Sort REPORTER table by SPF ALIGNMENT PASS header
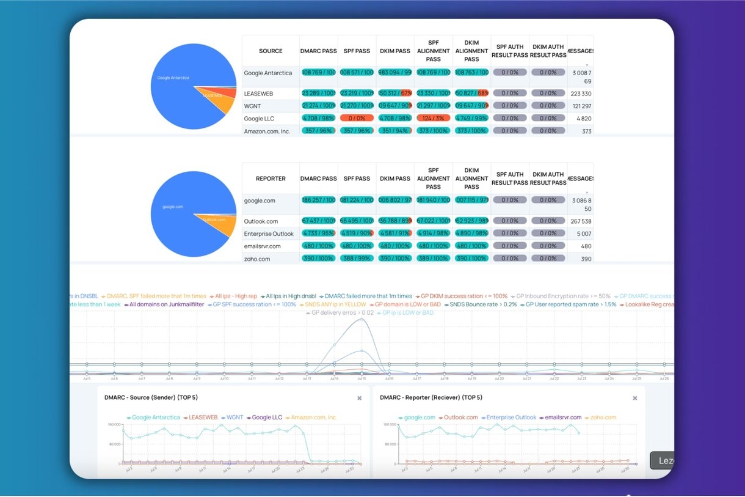This screenshot has height=497, width=745. click(434, 179)
